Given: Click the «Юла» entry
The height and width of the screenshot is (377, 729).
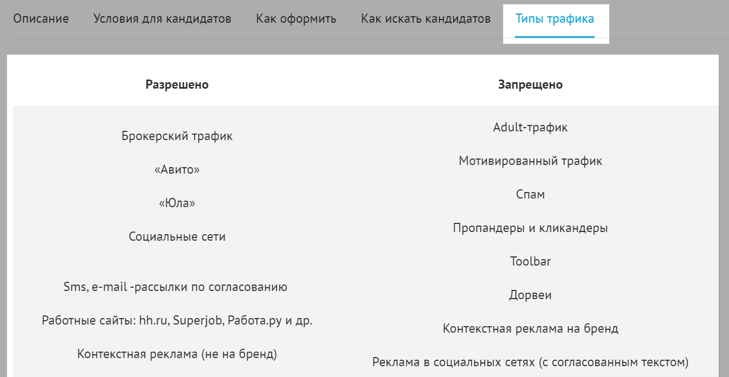Looking at the screenshot, I should pyautogui.click(x=177, y=203).
